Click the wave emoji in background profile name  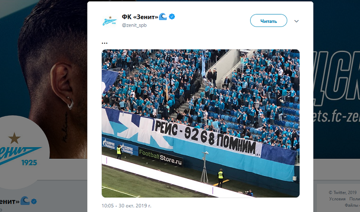(25, 201)
